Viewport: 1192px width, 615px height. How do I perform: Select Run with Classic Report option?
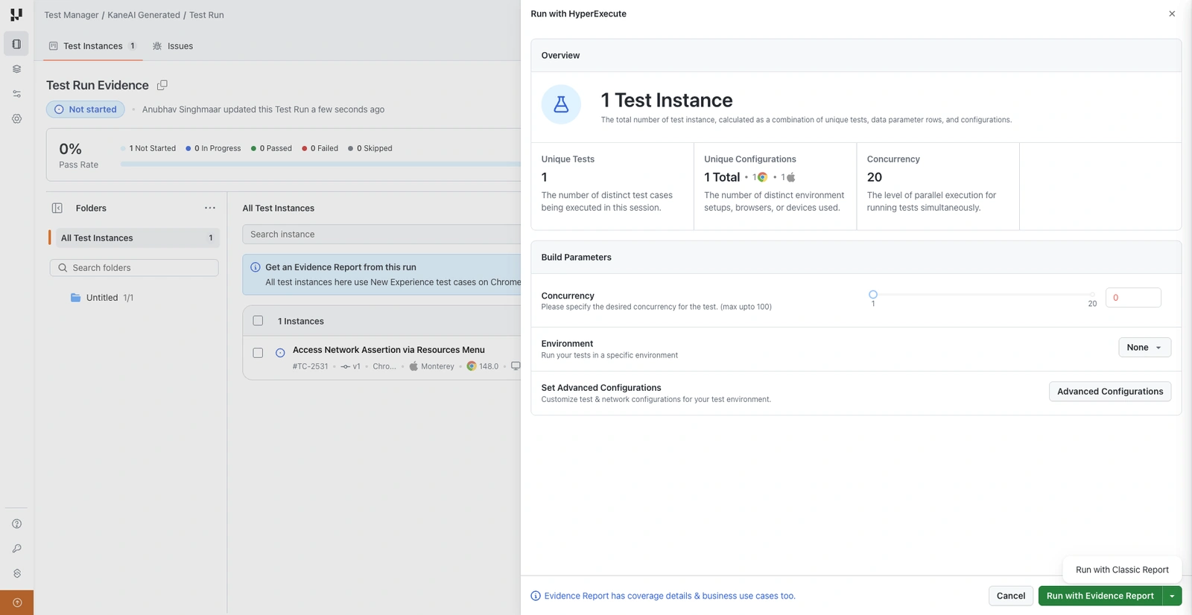click(1122, 570)
